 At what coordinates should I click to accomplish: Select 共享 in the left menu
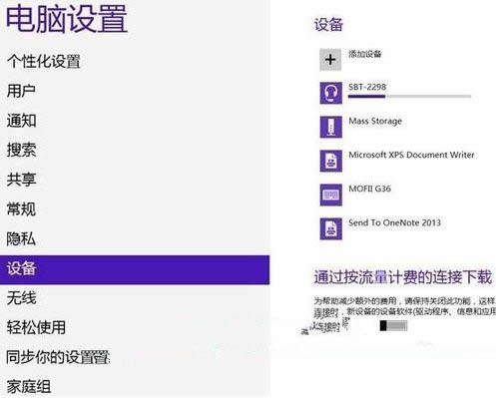21,180
